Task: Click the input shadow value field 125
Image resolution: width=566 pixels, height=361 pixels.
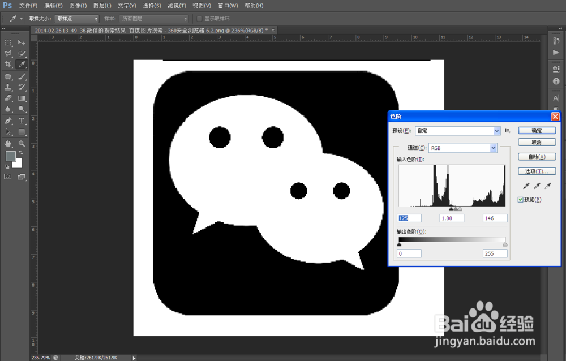Action: pos(409,218)
